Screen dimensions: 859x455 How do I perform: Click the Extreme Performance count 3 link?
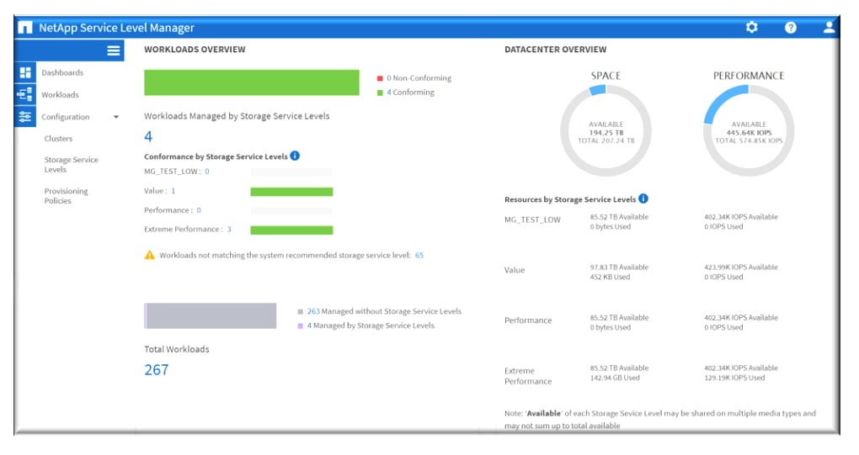[228, 230]
